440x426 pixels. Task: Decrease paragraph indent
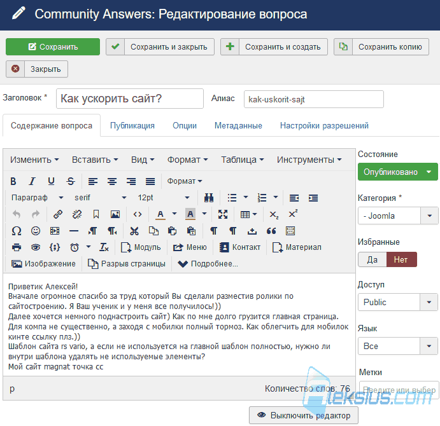click(294, 198)
